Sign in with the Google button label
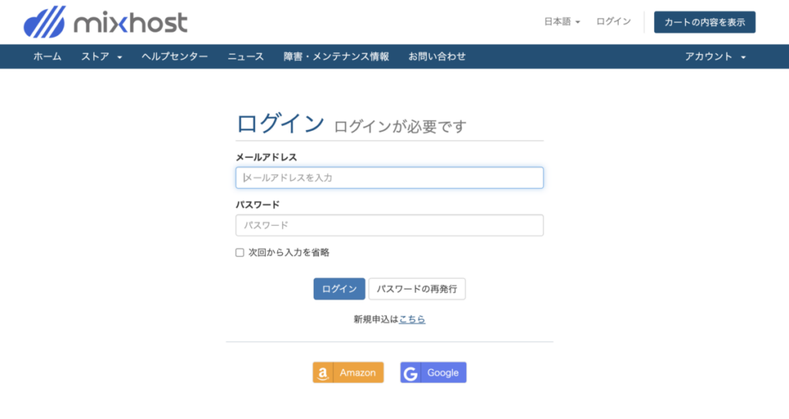This screenshot has height=419, width=789. point(443,373)
